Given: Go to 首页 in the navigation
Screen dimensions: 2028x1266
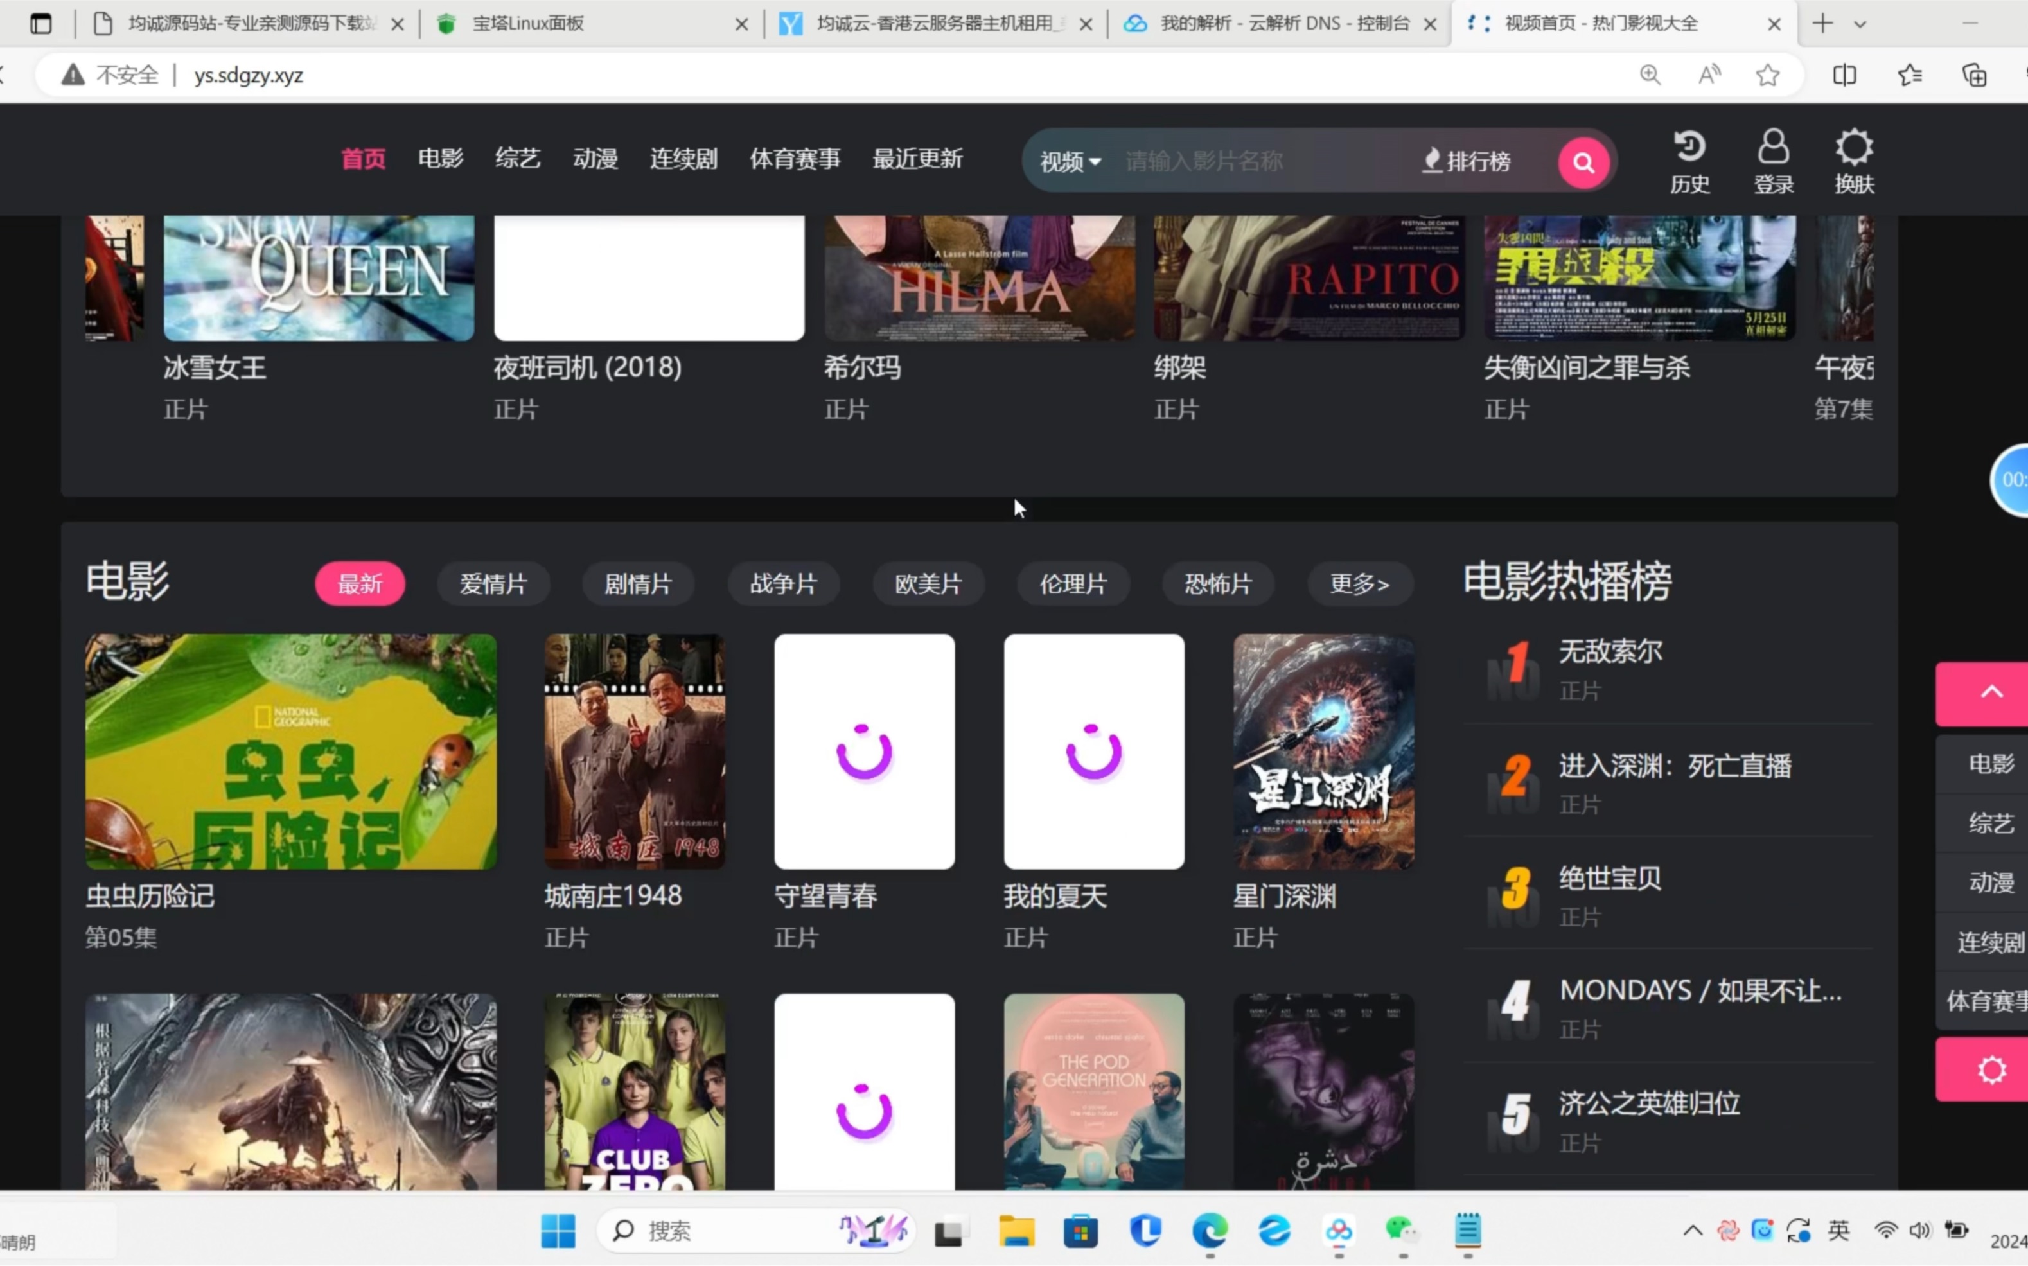Looking at the screenshot, I should [x=364, y=159].
